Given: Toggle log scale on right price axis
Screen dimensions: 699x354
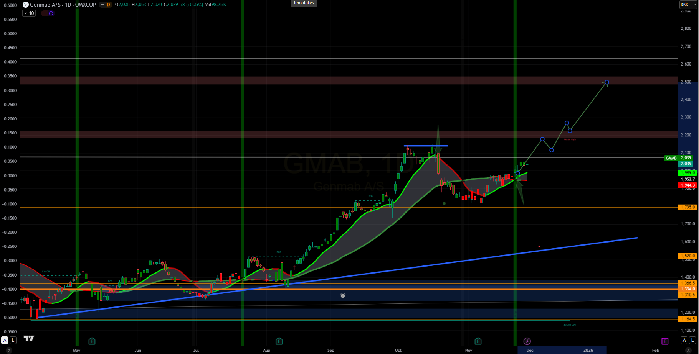Looking at the screenshot, I should coord(692,340).
